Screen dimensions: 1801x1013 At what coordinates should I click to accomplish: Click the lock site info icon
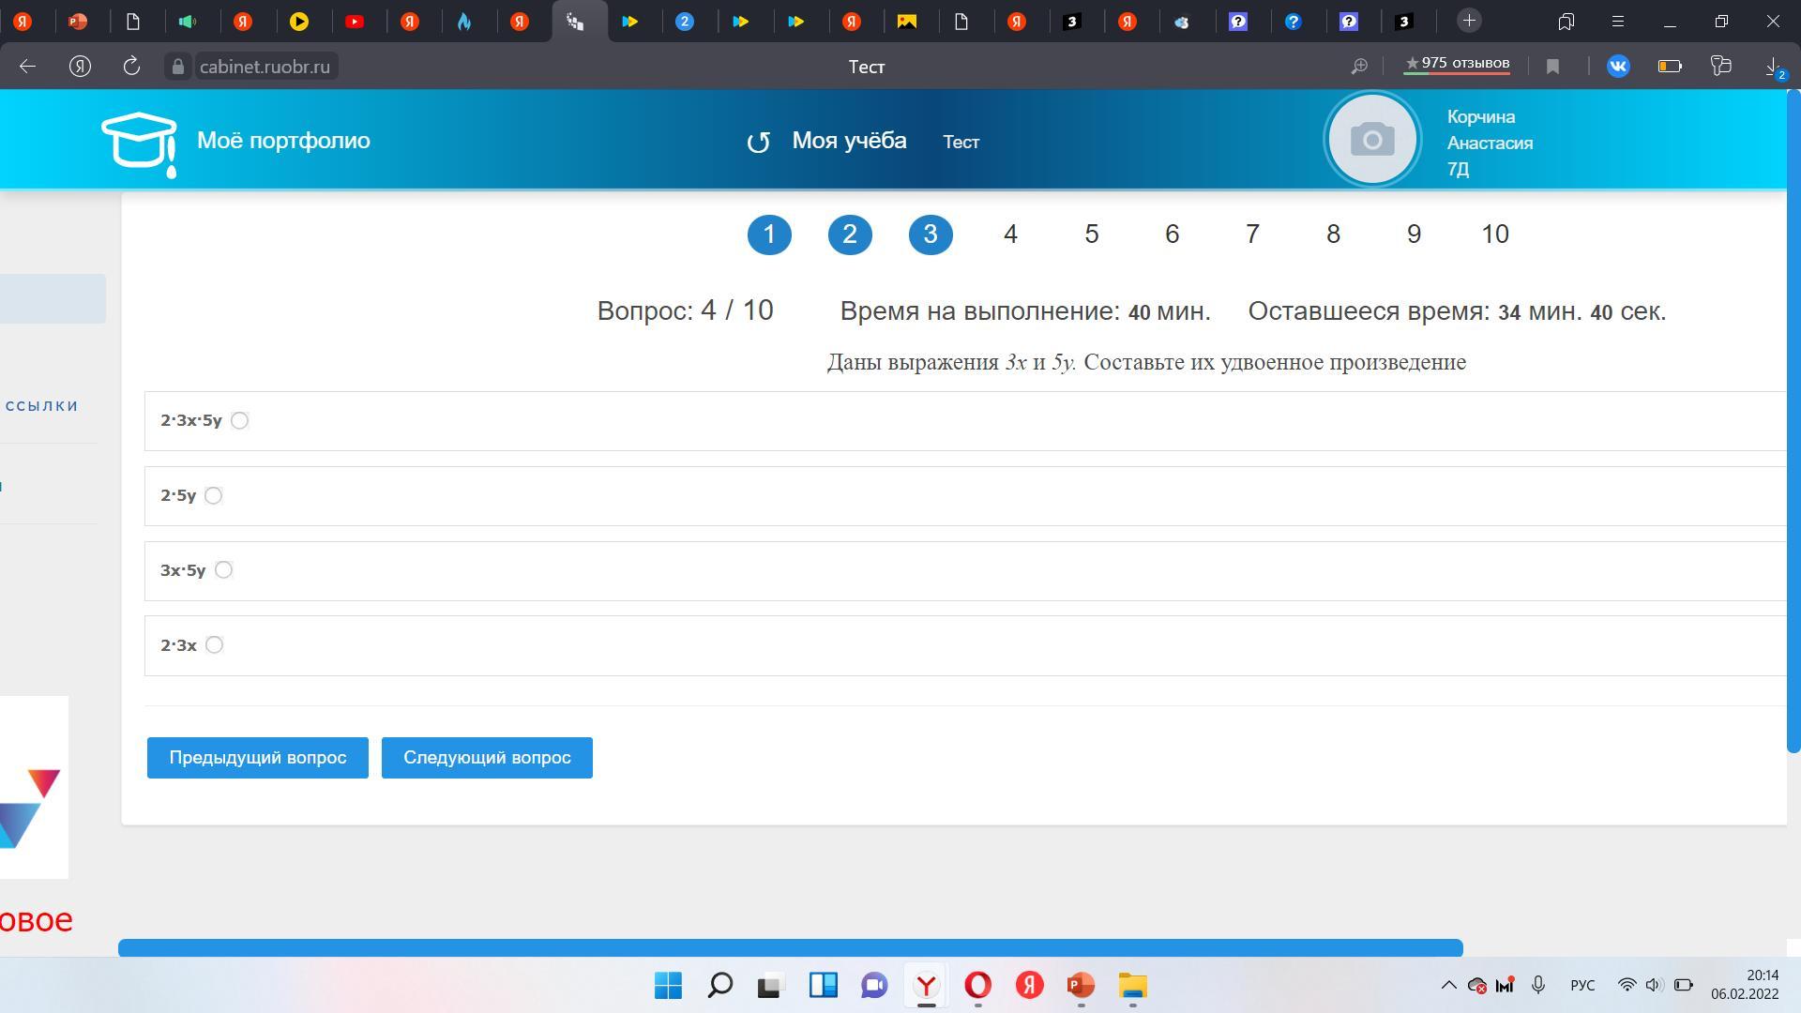pyautogui.click(x=178, y=67)
